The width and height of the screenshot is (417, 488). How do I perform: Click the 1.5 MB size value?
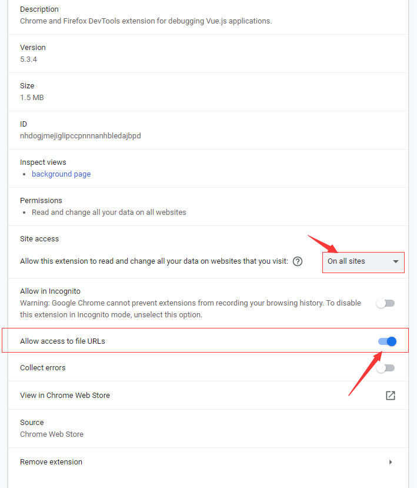coord(32,98)
